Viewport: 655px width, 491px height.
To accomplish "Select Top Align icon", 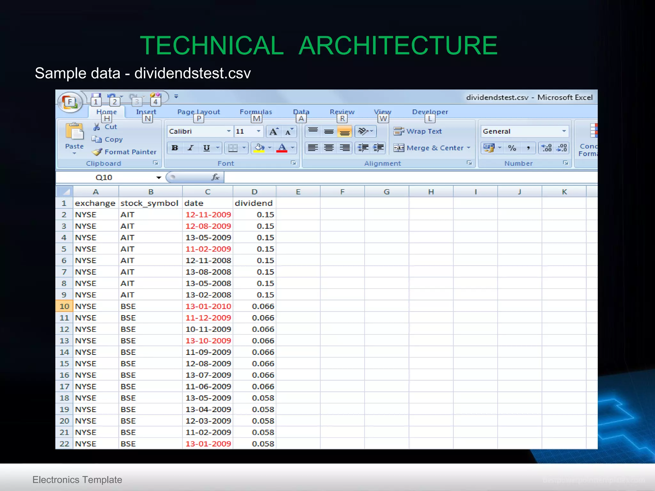I will 313,131.
